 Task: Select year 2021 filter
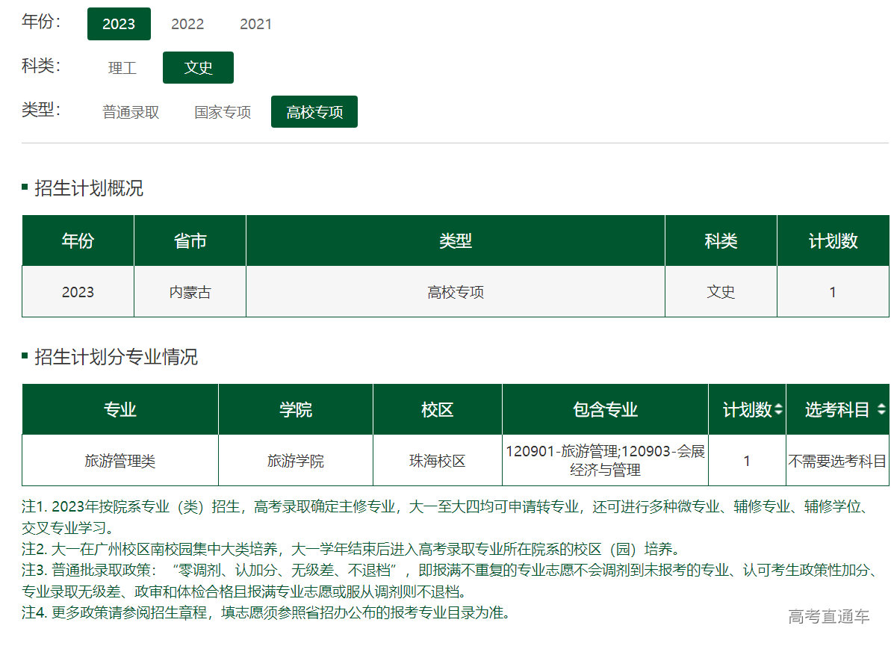(255, 24)
